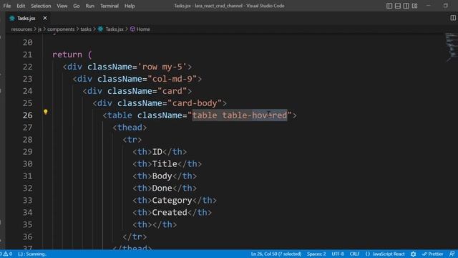Click the React file icon on Tasks.jsx tab
The image size is (458, 258).
pyautogui.click(x=12, y=18)
